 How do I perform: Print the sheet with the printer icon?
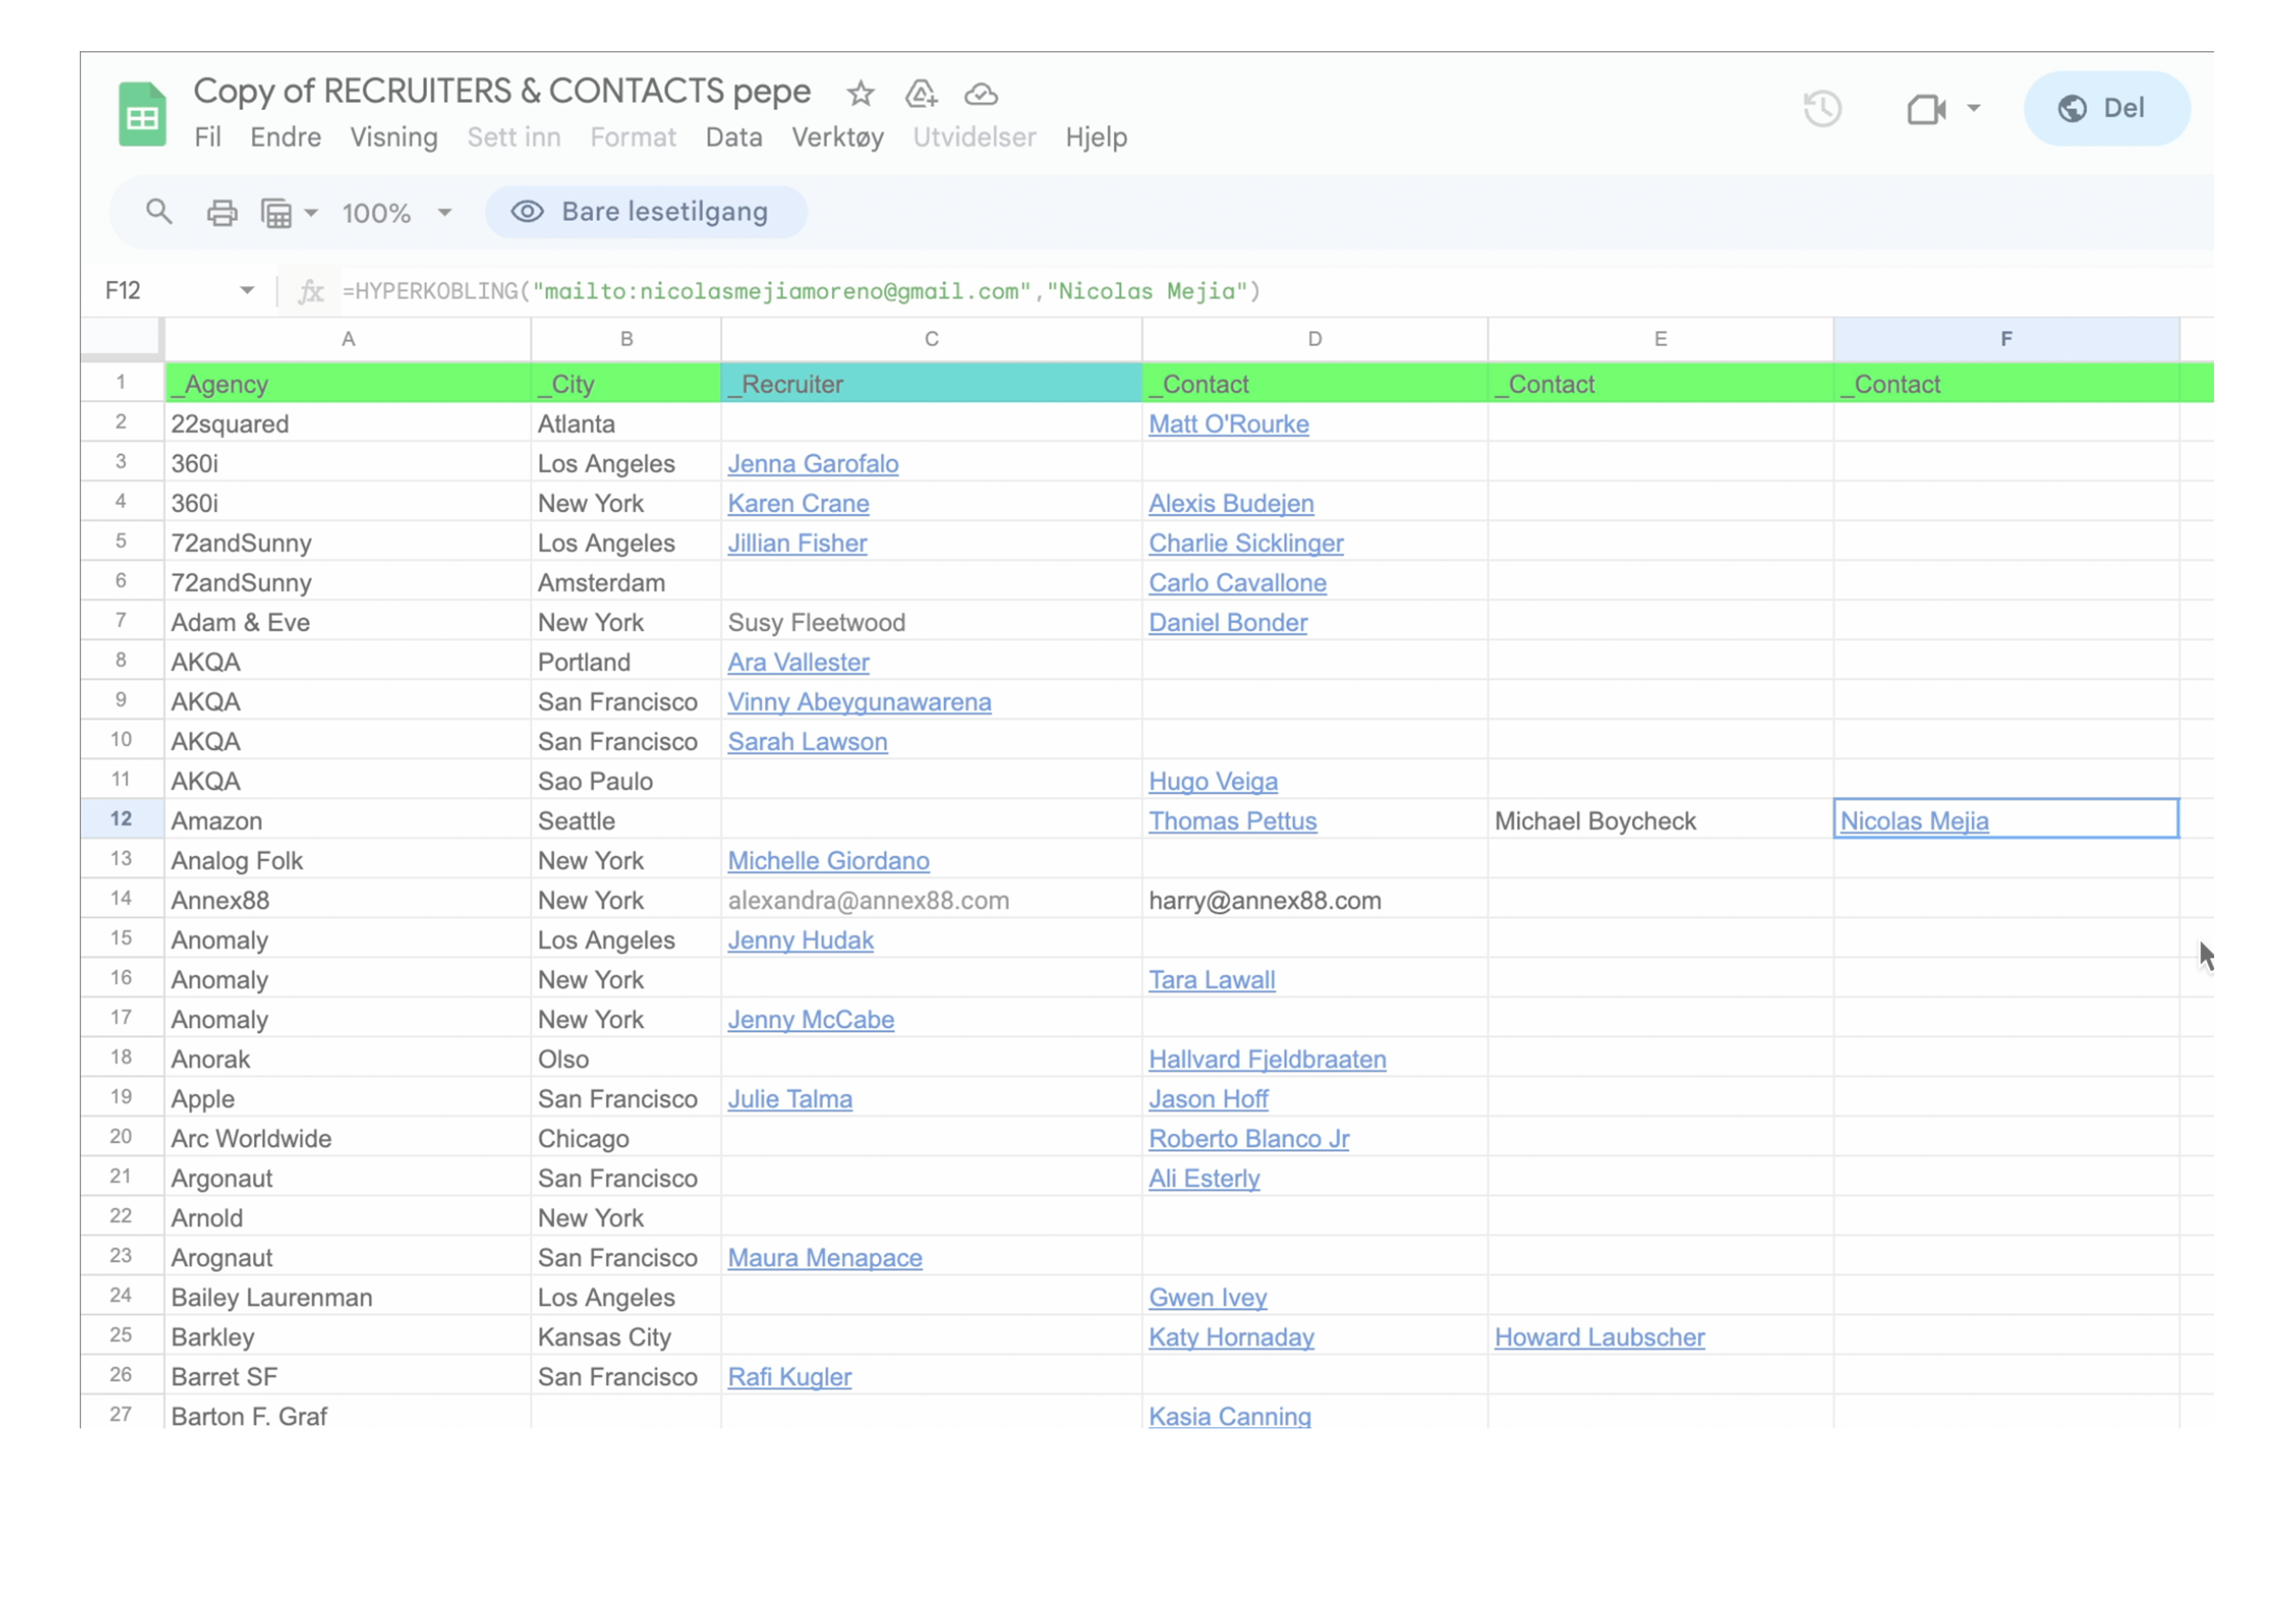(x=221, y=212)
